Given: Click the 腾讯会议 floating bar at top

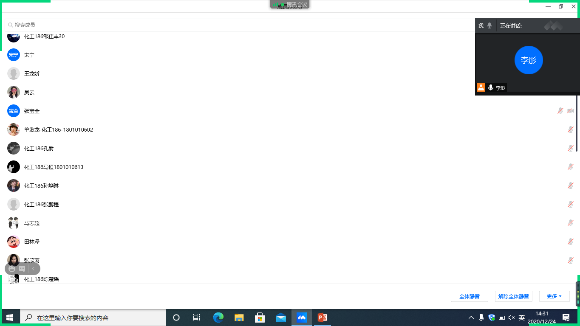Looking at the screenshot, I should pyautogui.click(x=290, y=4).
